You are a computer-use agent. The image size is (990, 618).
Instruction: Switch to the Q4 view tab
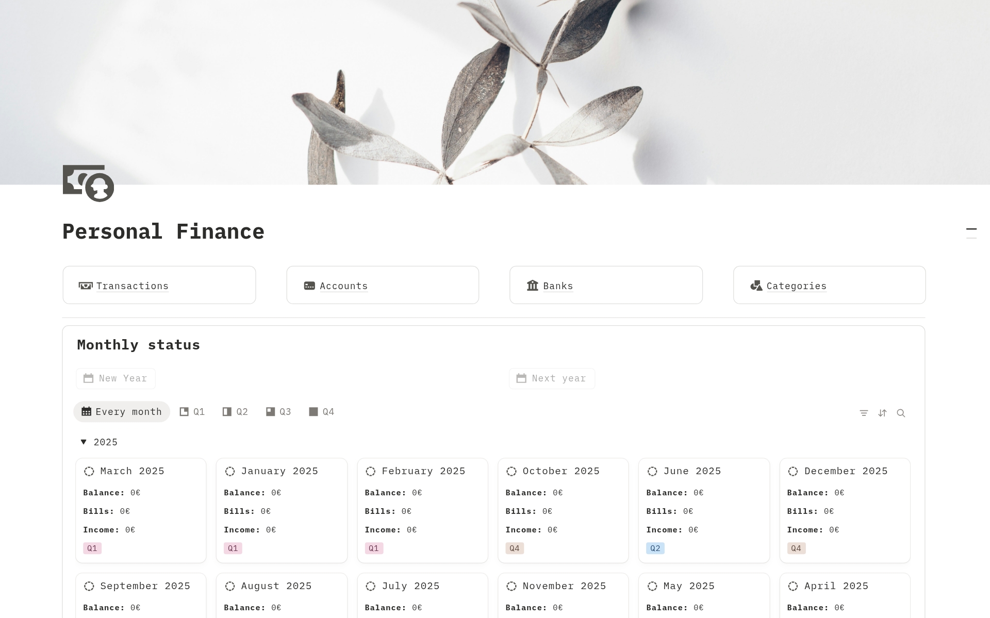click(x=322, y=412)
